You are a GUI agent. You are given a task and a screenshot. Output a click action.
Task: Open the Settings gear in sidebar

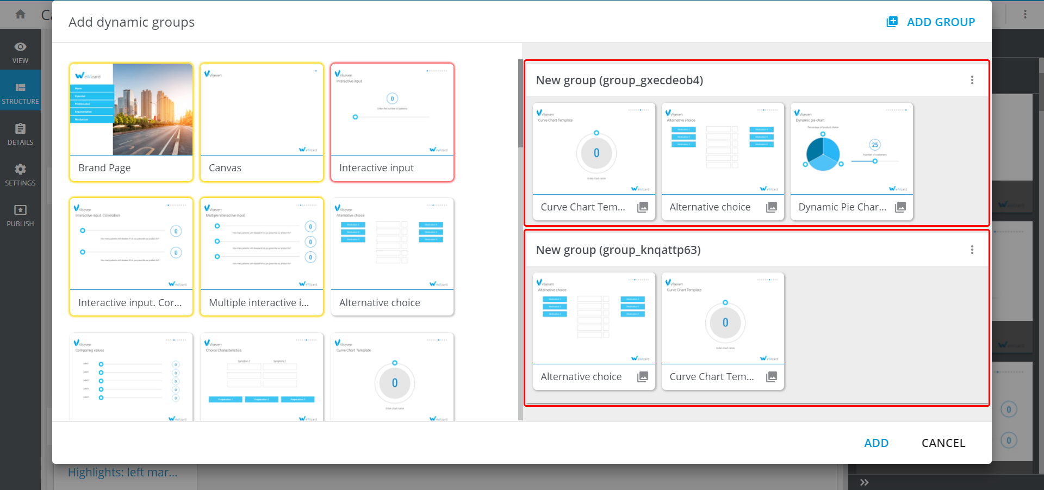pyautogui.click(x=20, y=175)
